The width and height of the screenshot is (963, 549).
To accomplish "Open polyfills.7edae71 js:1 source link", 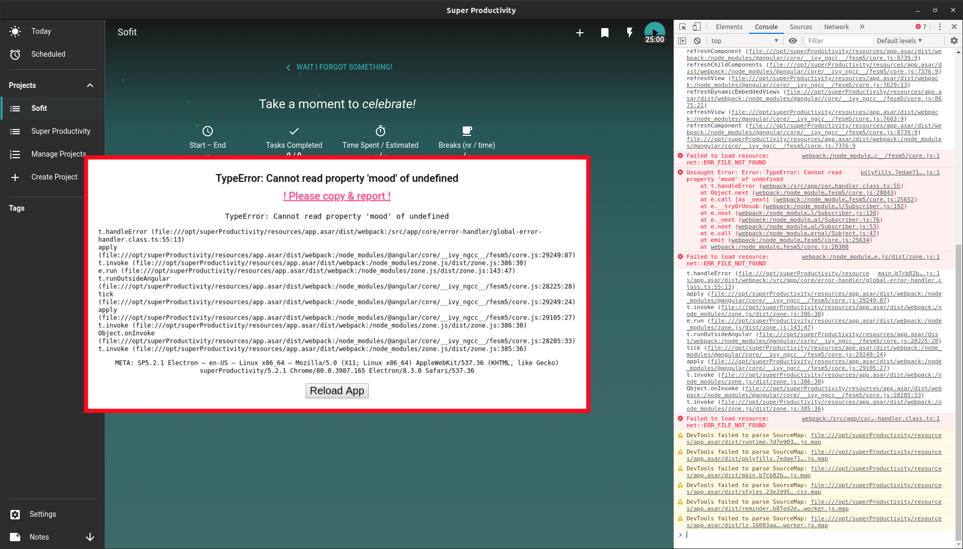I will coord(900,172).
